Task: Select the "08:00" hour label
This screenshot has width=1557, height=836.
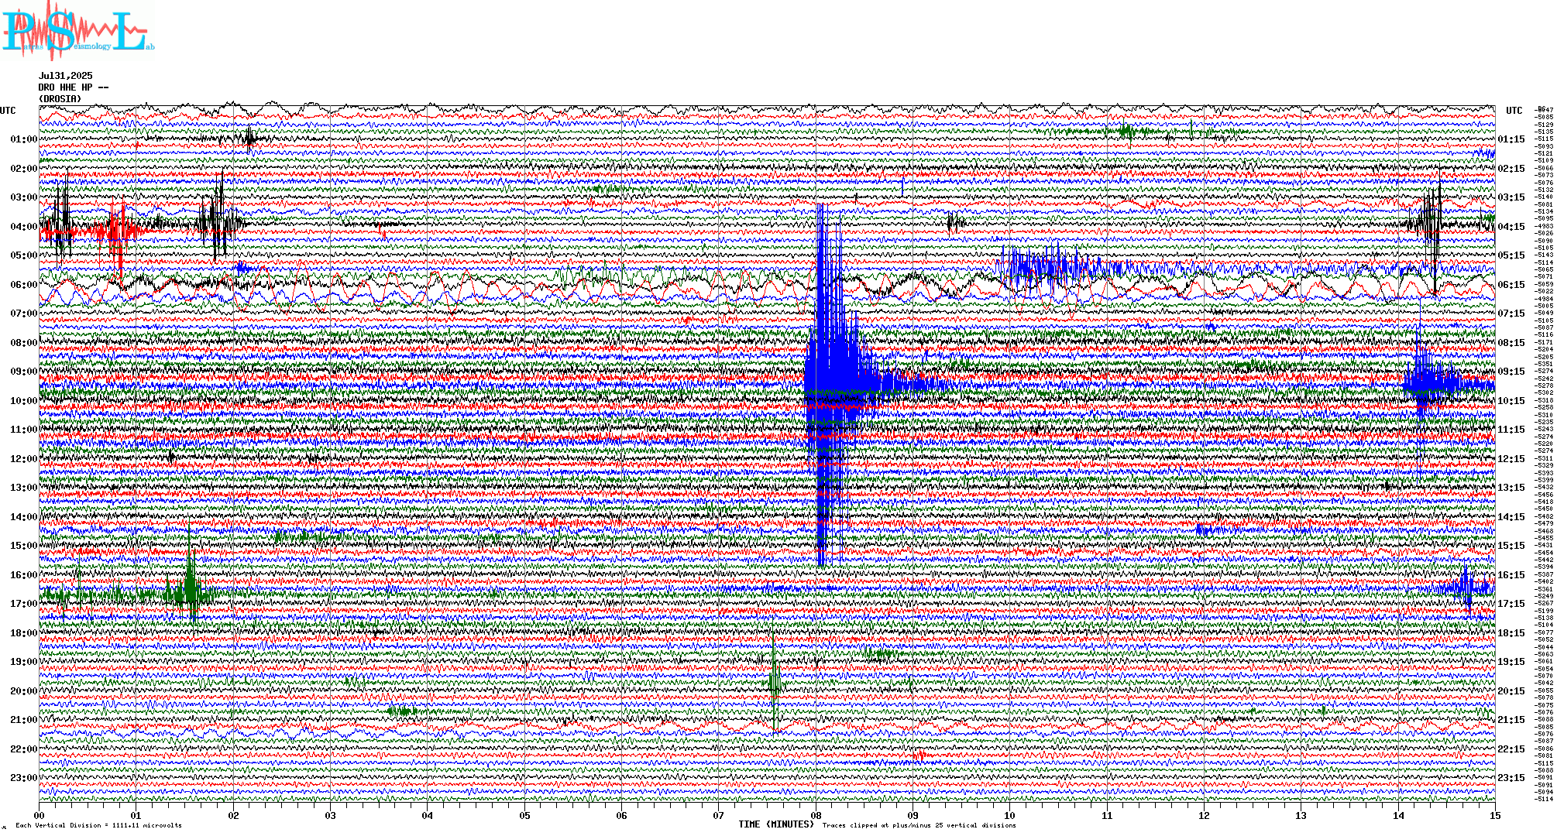Action: [x=24, y=343]
